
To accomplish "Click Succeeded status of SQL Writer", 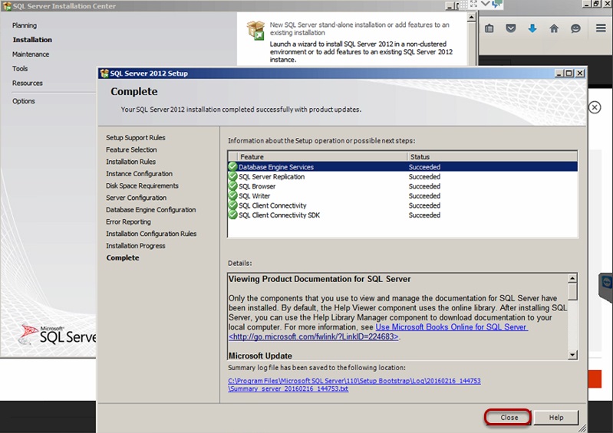I will click(424, 195).
